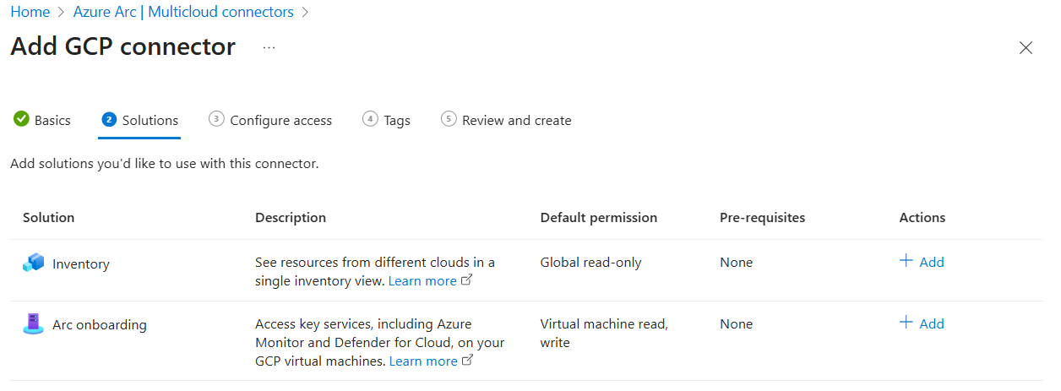
Task: Click the Basics green checkmark icon
Action: (21, 120)
